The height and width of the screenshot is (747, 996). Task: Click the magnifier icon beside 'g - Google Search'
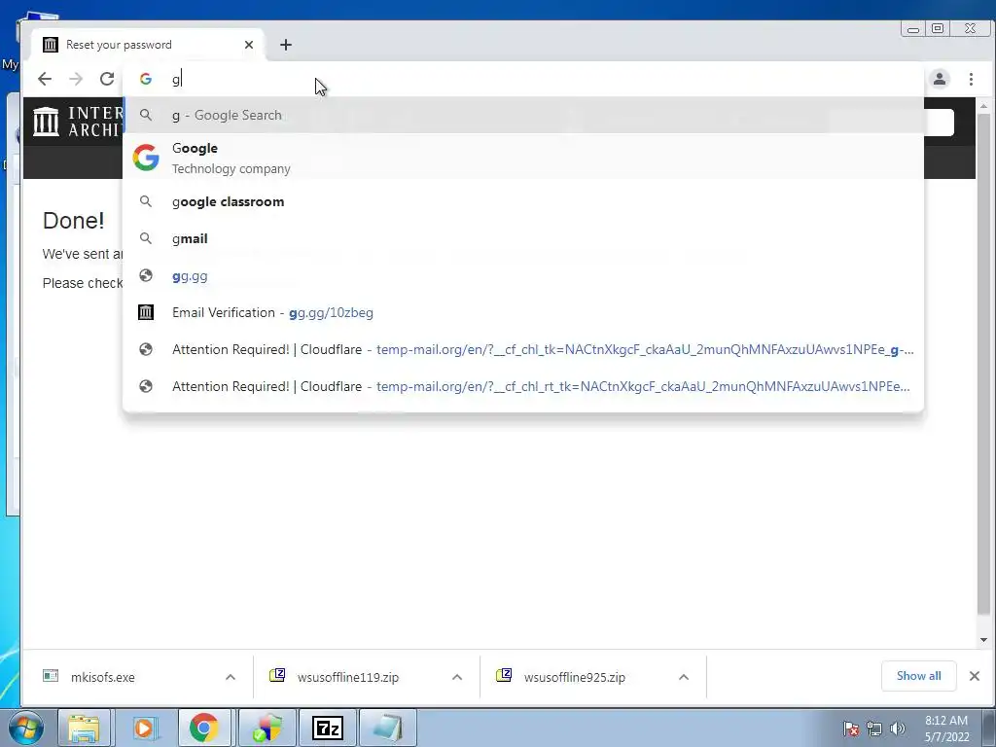tap(146, 115)
